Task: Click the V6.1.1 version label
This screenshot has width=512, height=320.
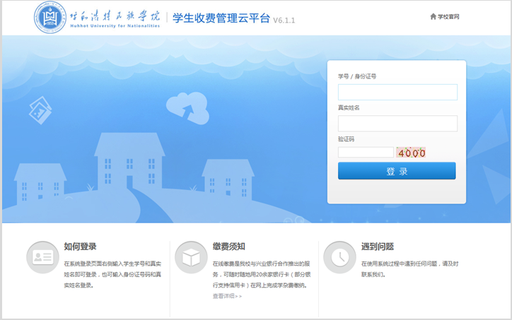Action: (x=284, y=20)
